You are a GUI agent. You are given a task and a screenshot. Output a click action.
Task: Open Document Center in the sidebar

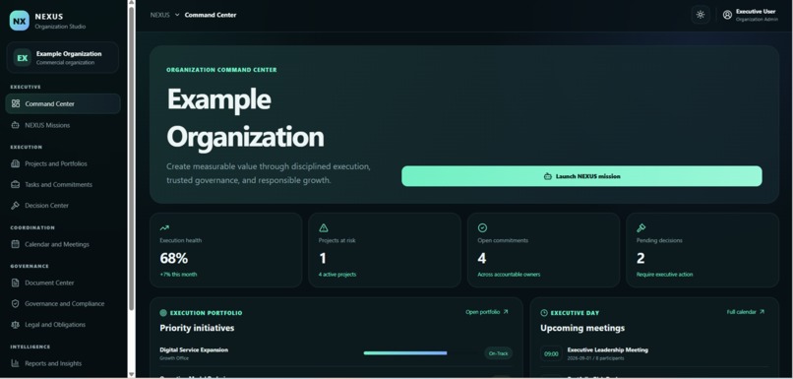pos(63,283)
